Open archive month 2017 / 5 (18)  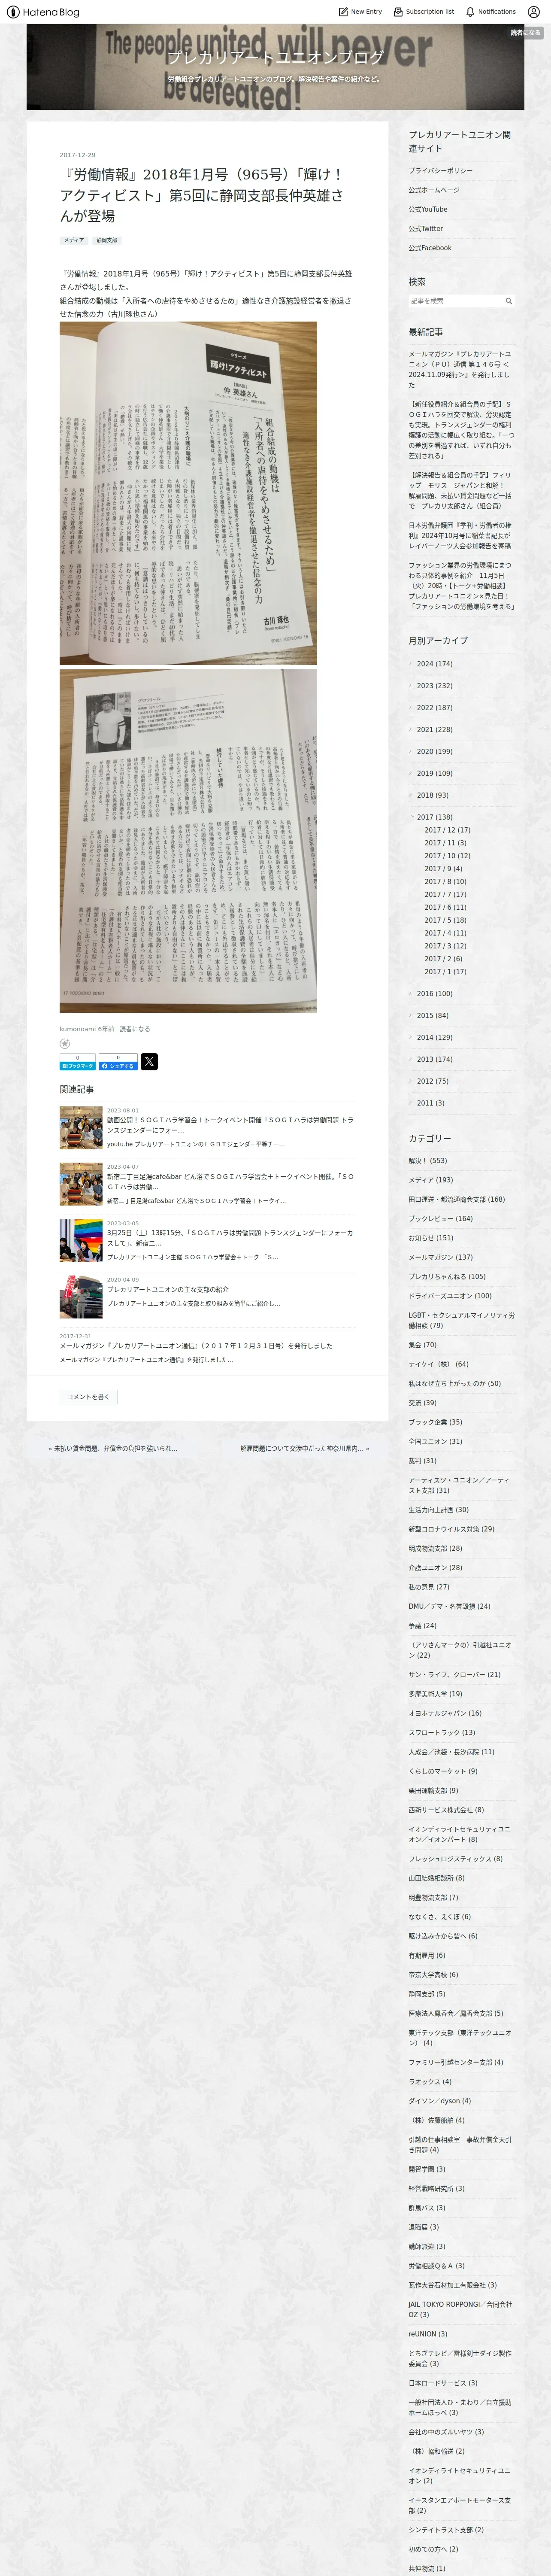tap(445, 920)
